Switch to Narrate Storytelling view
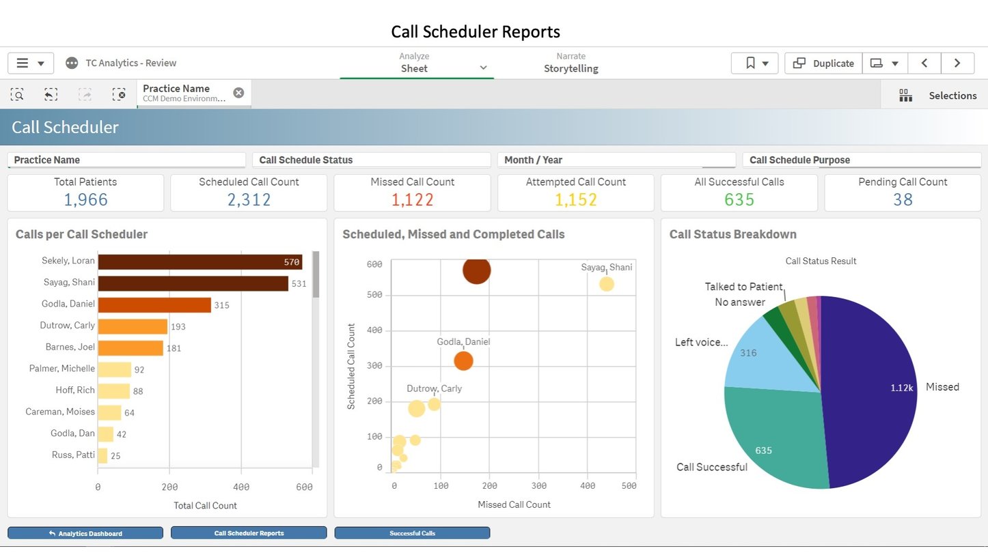The image size is (988, 555). coord(571,63)
